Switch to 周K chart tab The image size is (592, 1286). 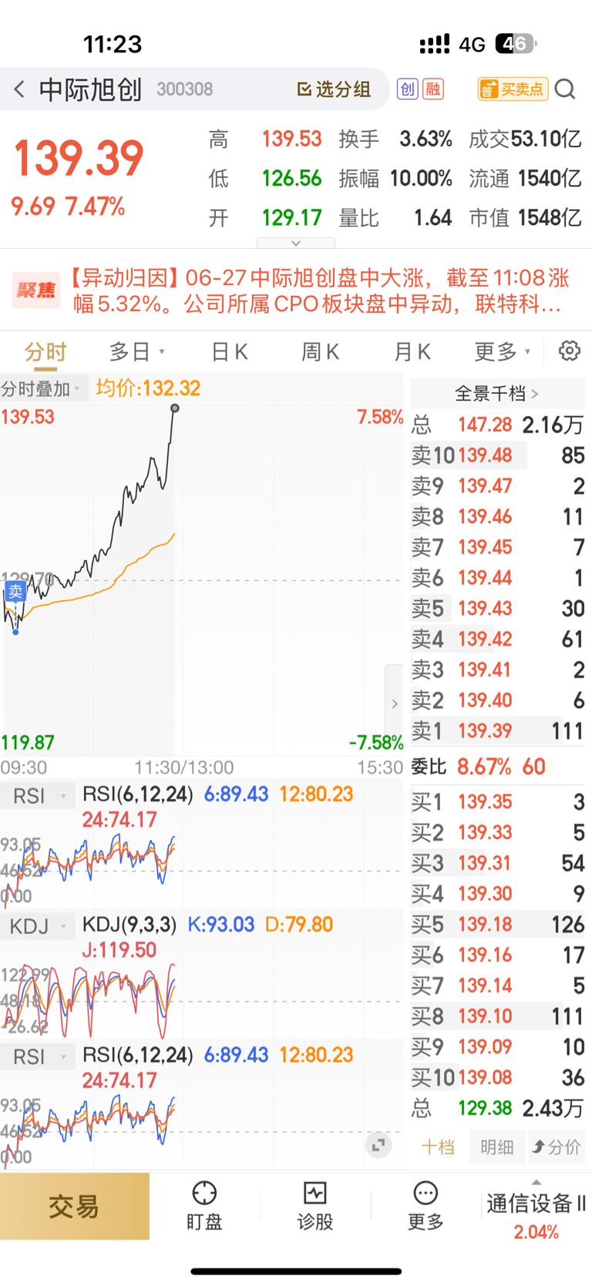coord(320,352)
